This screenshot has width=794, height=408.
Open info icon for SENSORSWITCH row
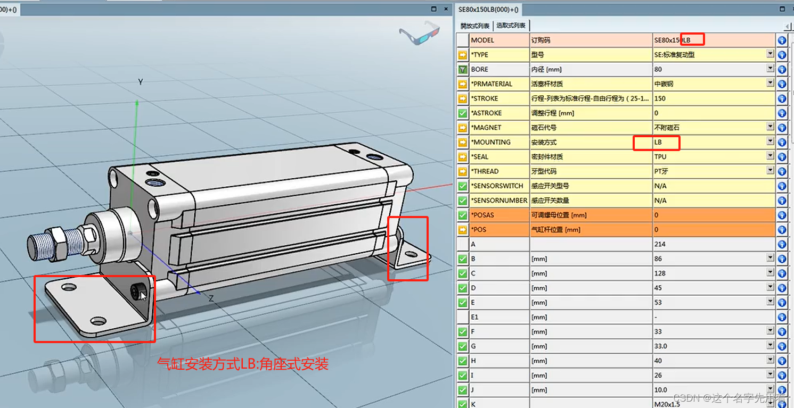782,186
